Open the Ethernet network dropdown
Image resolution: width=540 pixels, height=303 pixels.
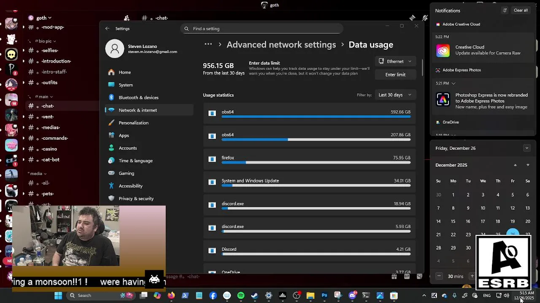(x=395, y=61)
